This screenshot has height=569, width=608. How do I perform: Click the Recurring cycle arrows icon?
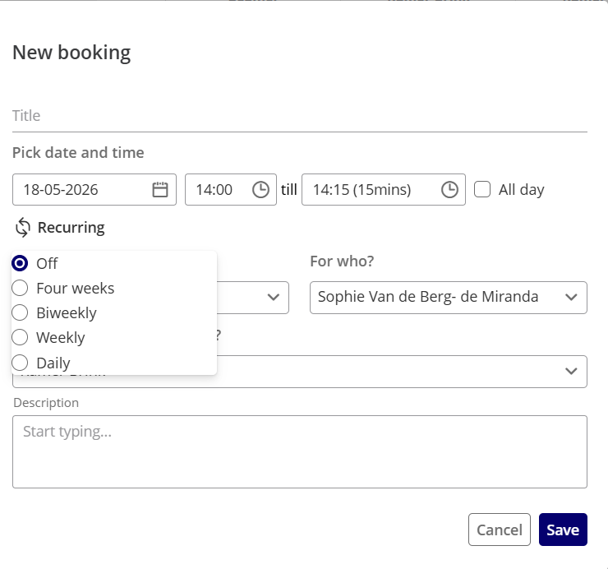22,228
